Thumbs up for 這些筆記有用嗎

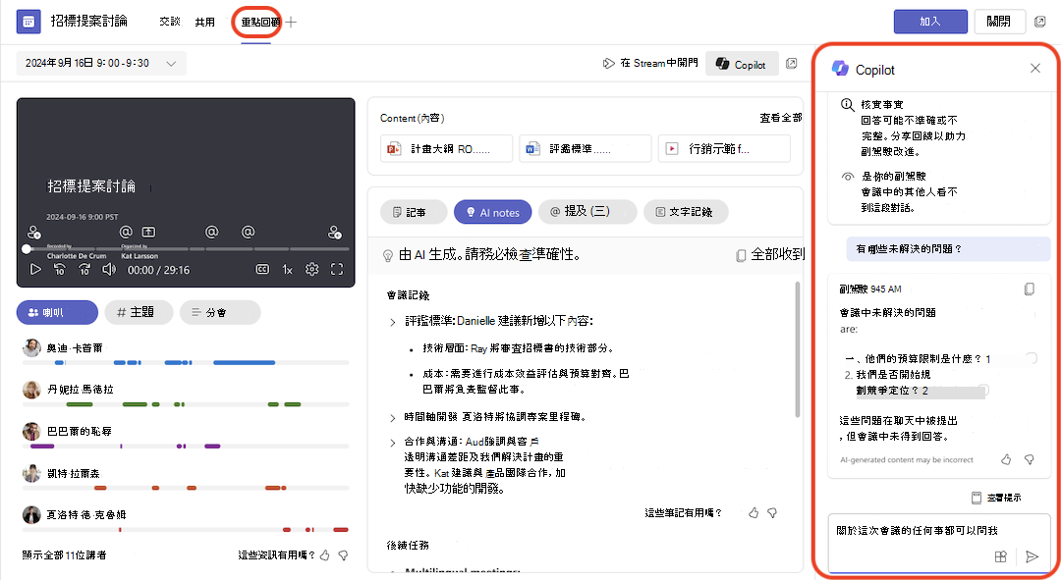[x=754, y=513]
